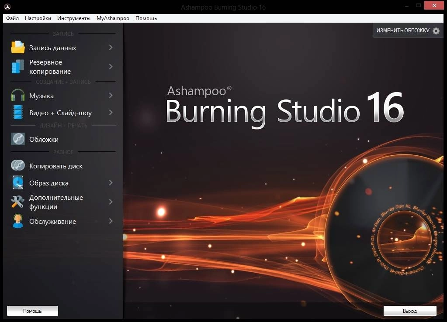Select the Видео + Слайд-шоу label
The height and width of the screenshot is (322, 447).
coord(60,113)
